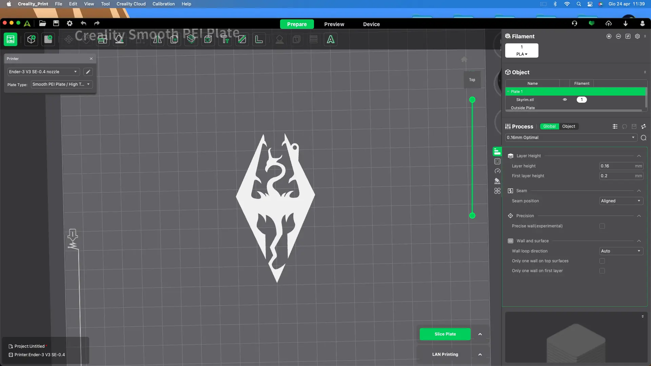Add a filament with the plus icon
This screenshot has width=651, height=366.
[609, 36]
